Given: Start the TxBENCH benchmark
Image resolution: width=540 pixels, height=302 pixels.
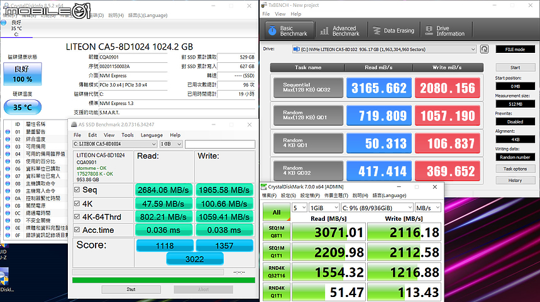Looking at the screenshot, I should click(515, 67).
